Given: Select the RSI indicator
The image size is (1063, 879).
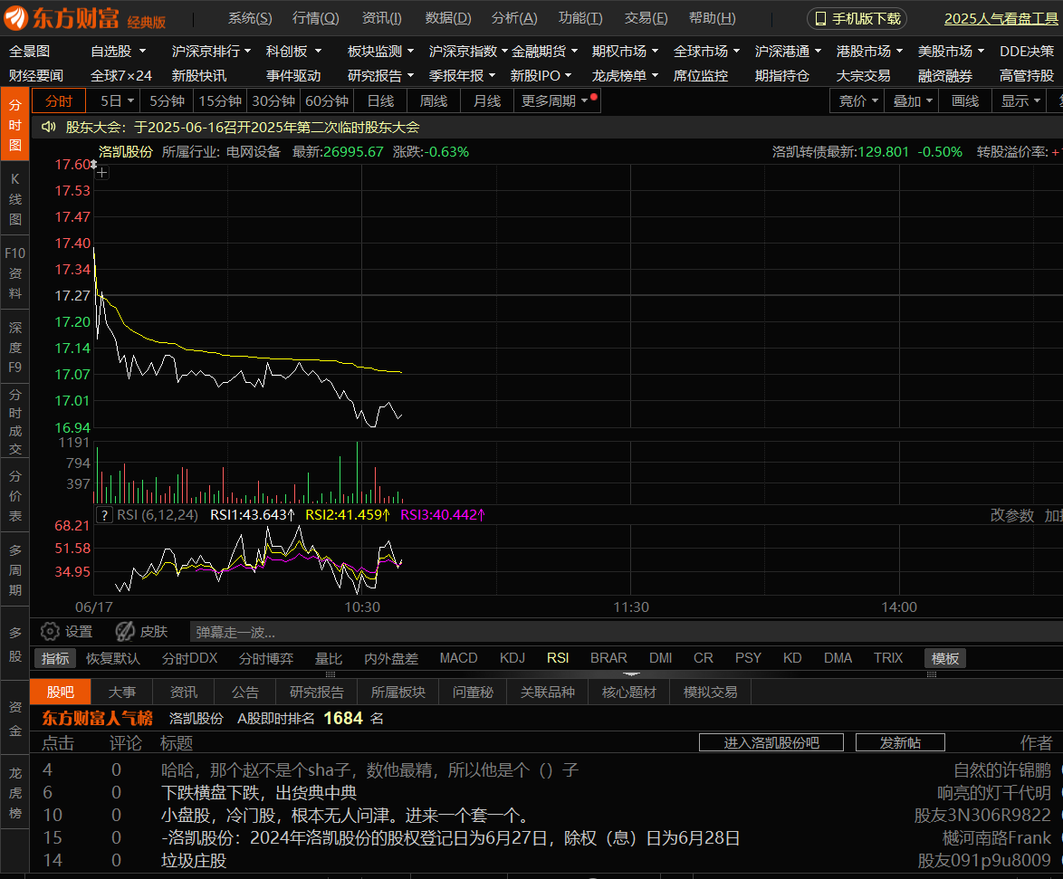Looking at the screenshot, I should 558,658.
